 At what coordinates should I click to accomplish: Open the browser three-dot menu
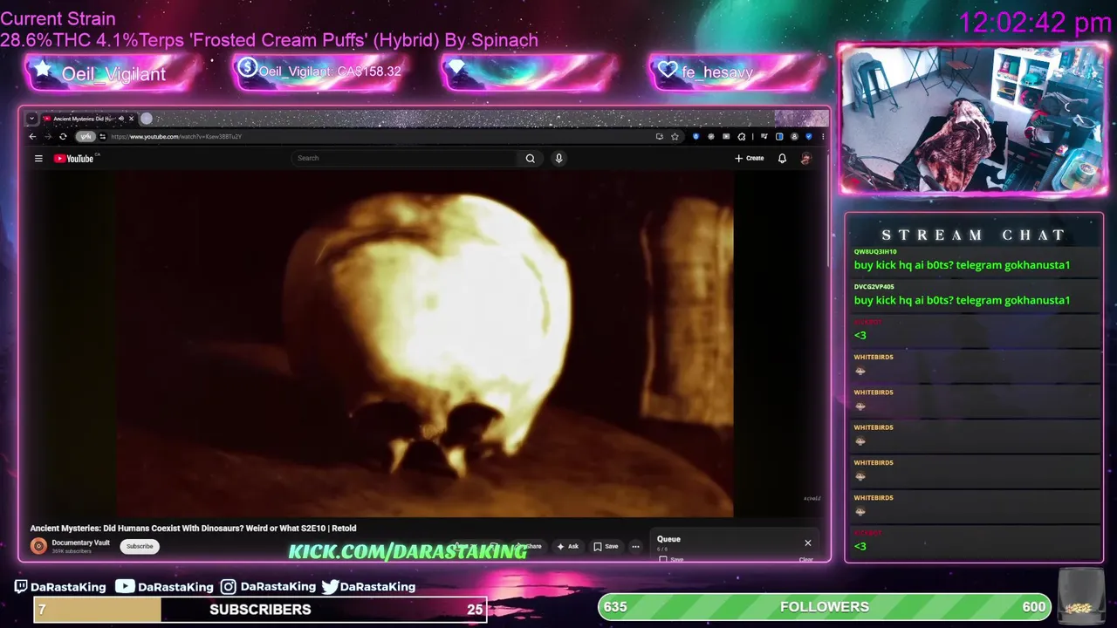(x=822, y=136)
